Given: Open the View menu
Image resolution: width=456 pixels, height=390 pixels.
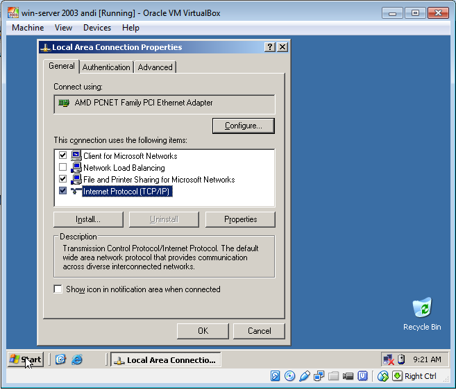Looking at the screenshot, I should pos(63,28).
